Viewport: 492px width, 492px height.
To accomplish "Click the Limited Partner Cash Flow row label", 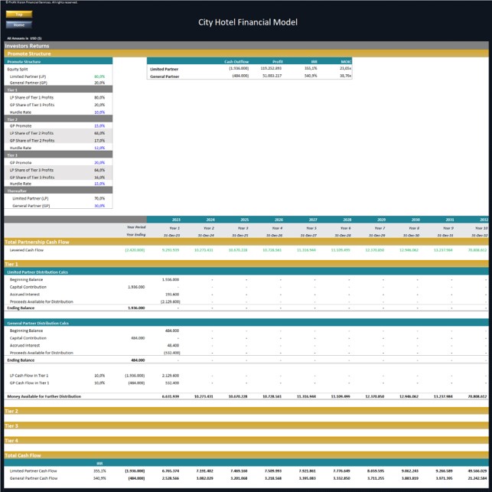I will click(33, 471).
